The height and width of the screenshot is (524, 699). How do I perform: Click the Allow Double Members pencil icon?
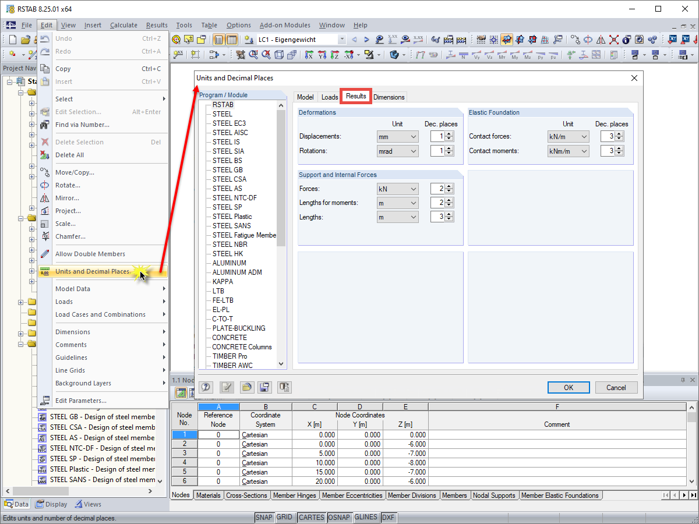(x=45, y=253)
